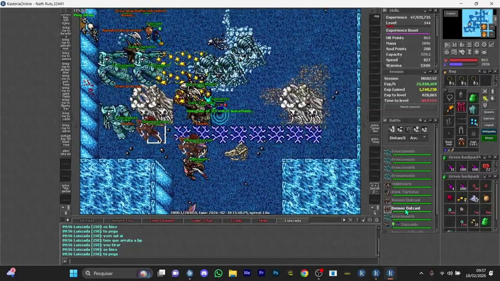This screenshot has width=500, height=281.
Task: Zoom in the minimap with plus
Action: pyautogui.click(x=491, y=27)
